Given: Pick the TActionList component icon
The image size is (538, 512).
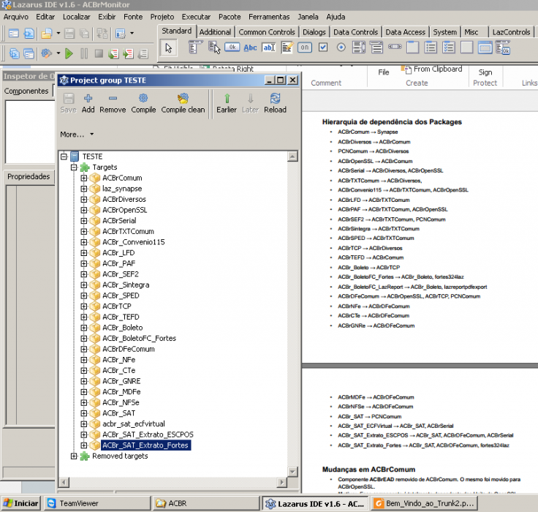Looking at the screenshot, I should point(503,48).
